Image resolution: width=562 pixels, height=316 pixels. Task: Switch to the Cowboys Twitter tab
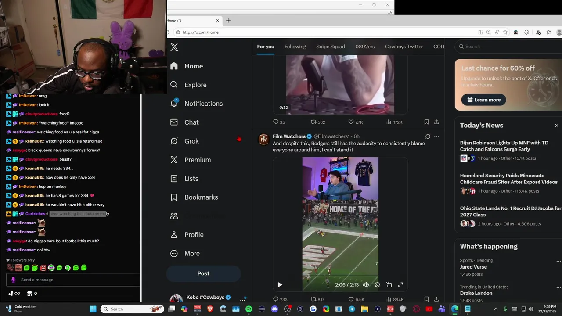404,47
